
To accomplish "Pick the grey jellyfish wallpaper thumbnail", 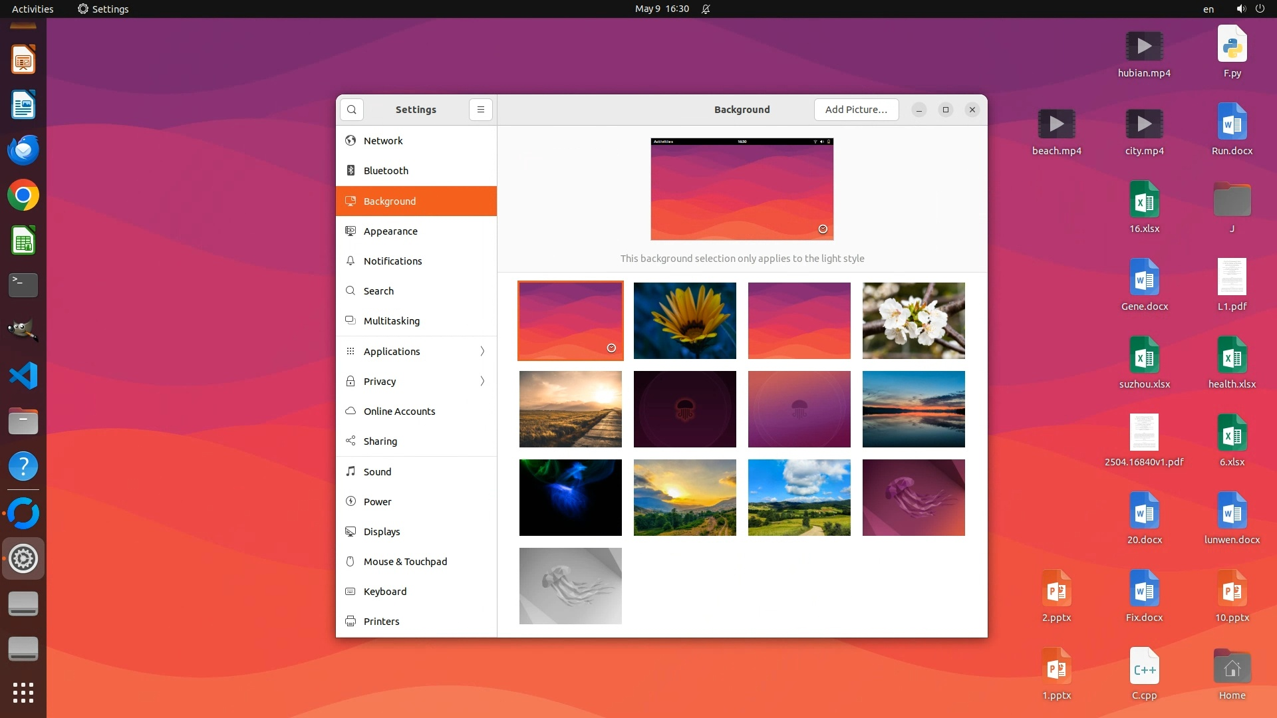I will (x=570, y=586).
